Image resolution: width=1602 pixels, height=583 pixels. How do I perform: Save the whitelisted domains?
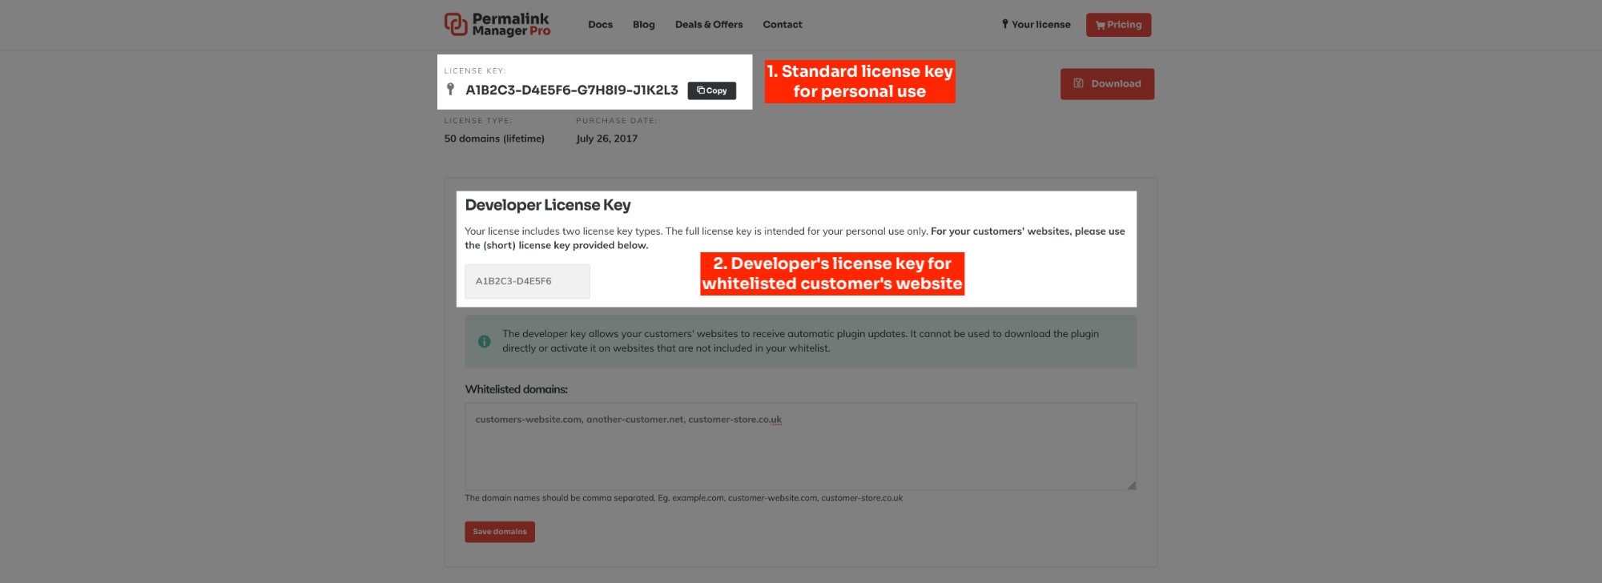pos(500,532)
